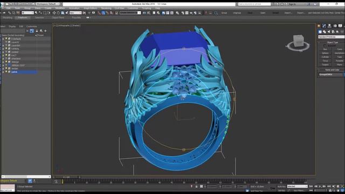Click Go to End playback button
The height and width of the screenshot is (194, 345).
tap(329, 186)
